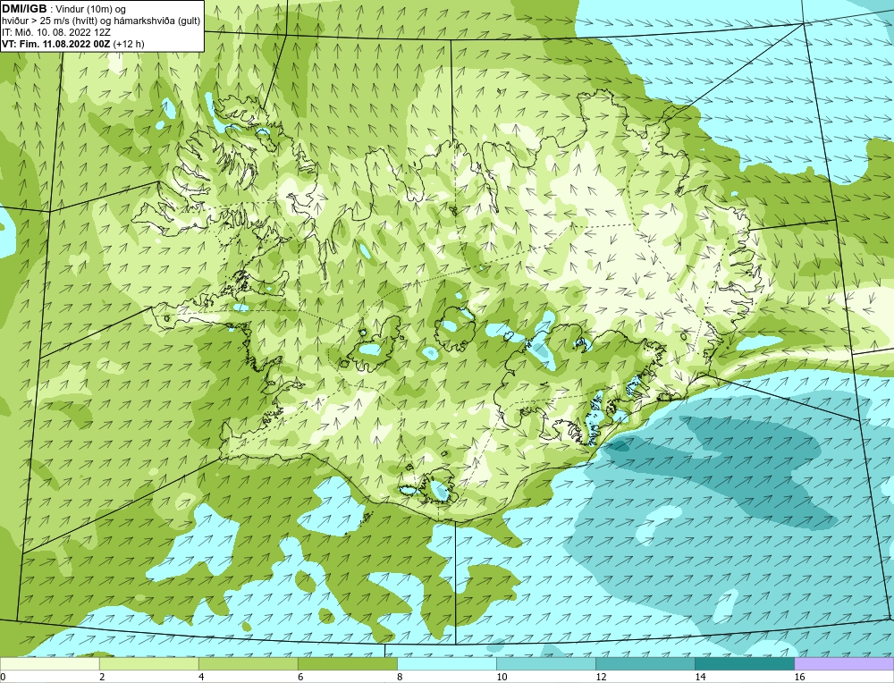Click the legend label '6'

click(x=299, y=677)
